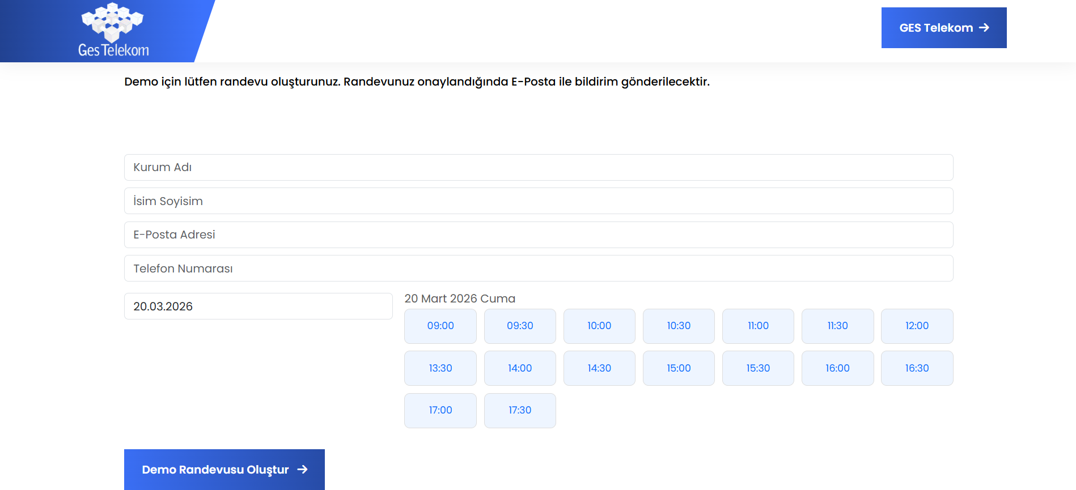The image size is (1076, 490).
Task: Click the Ges Telekom logo
Action: coord(113,31)
